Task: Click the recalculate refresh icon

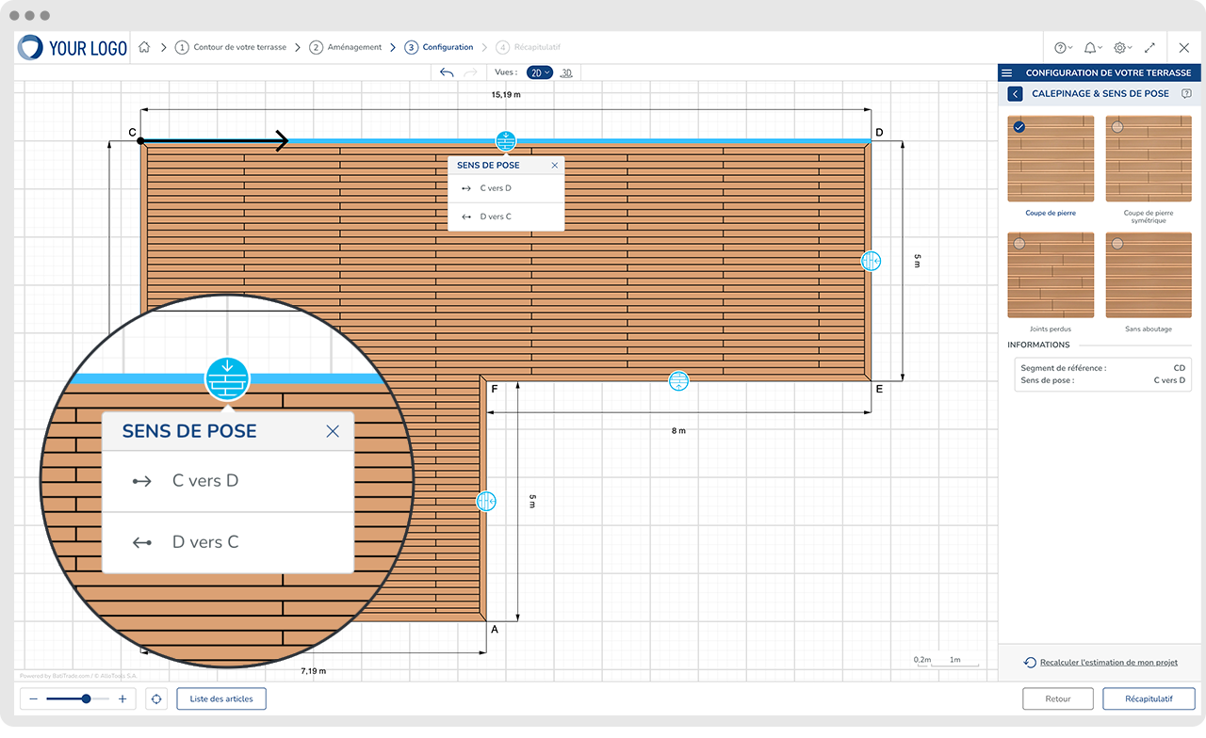Action: coord(1030,663)
